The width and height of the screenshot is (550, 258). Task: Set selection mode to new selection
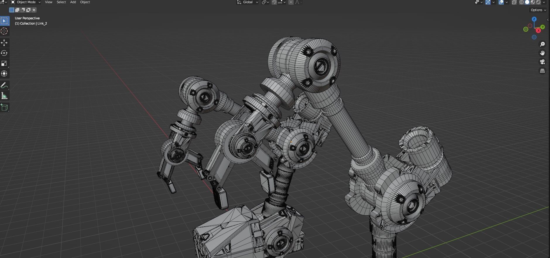coord(12,10)
